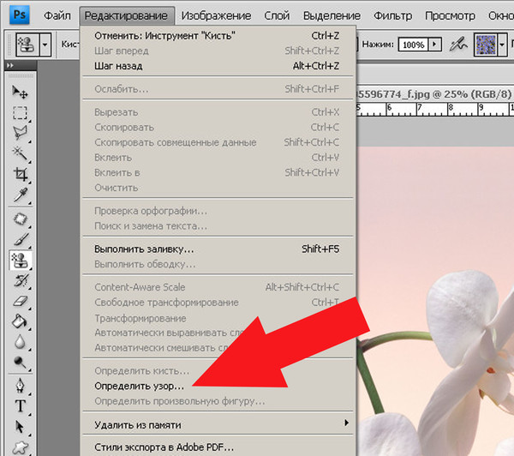Select the Patch healing tool
Screen dimensions: 514x456
click(x=20, y=219)
